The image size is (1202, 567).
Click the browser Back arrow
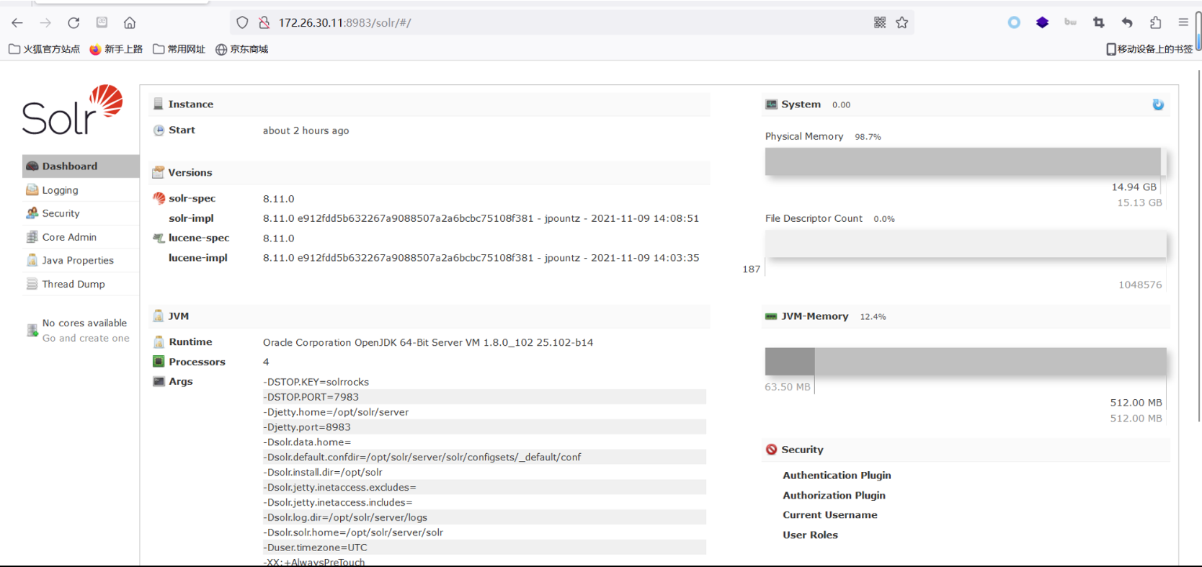click(17, 23)
